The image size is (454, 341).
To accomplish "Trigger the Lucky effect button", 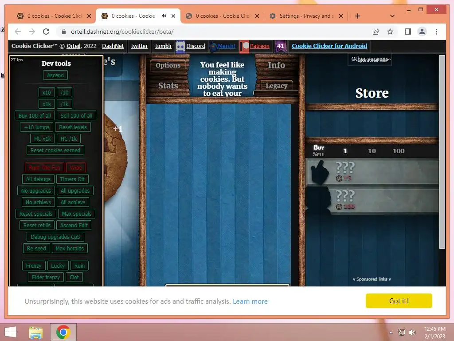I will pos(58,266).
